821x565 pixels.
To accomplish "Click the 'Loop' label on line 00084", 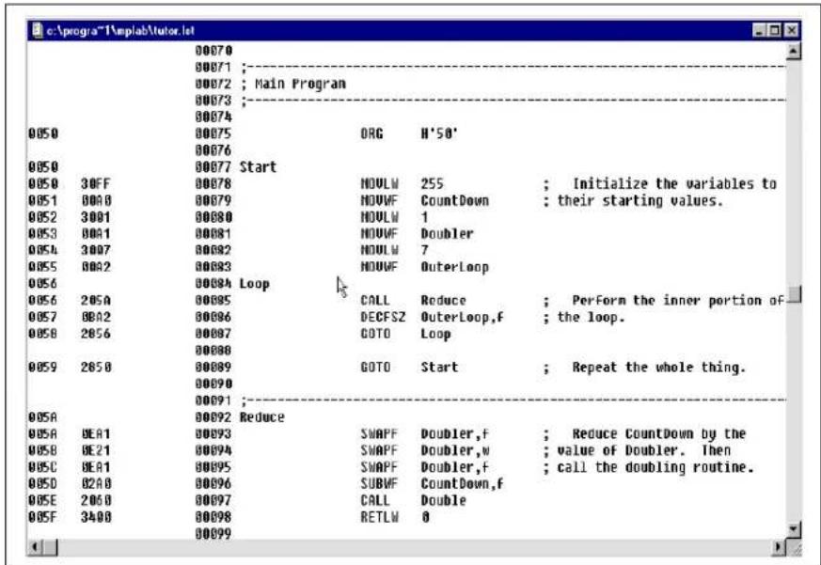I will (x=255, y=284).
